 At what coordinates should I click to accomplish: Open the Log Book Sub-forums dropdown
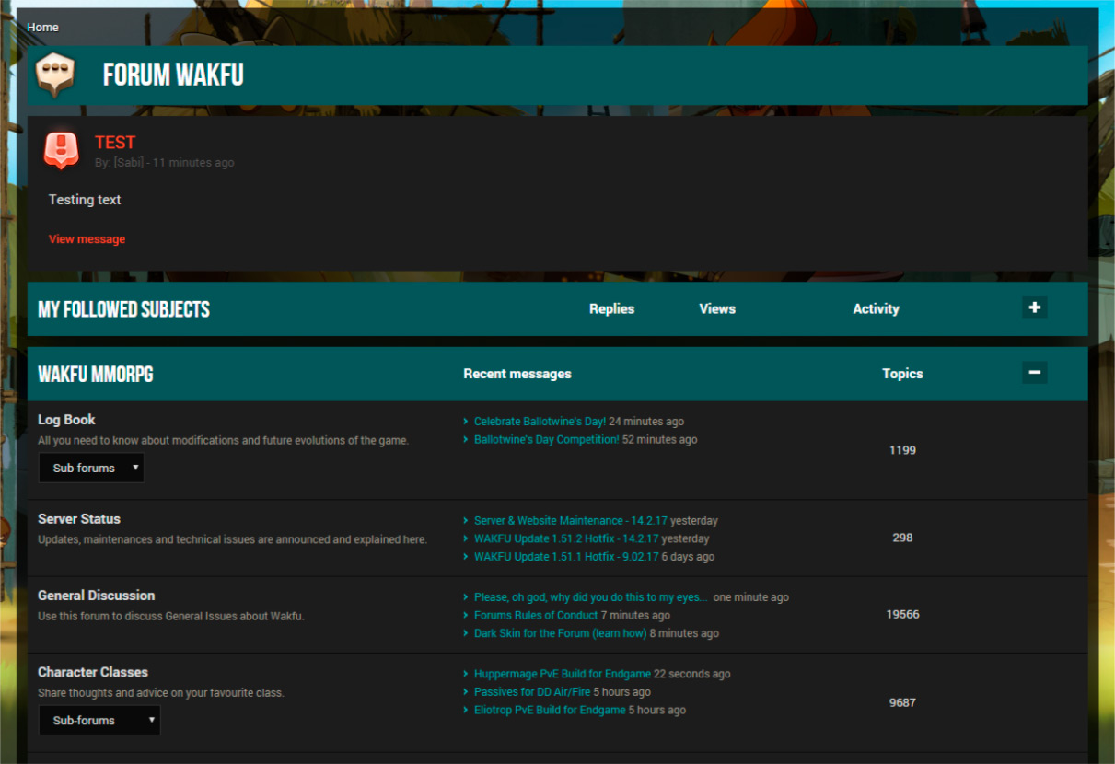[x=91, y=468]
